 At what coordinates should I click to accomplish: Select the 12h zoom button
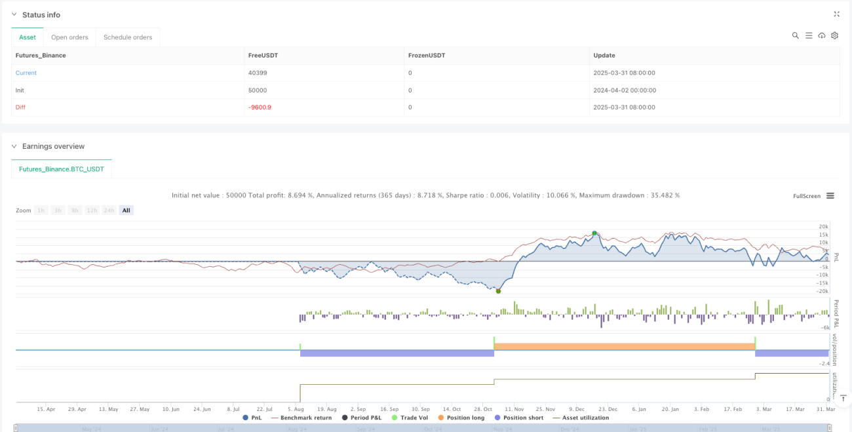pyautogui.click(x=92, y=210)
